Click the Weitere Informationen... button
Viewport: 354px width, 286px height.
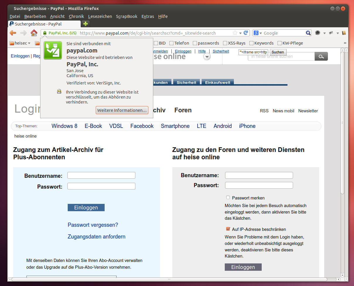point(122,110)
